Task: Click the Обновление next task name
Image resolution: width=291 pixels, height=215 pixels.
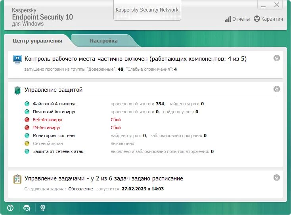Action: [x=80, y=189]
